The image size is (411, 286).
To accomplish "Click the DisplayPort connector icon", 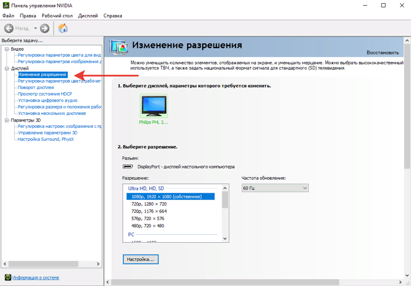I will pos(128,166).
